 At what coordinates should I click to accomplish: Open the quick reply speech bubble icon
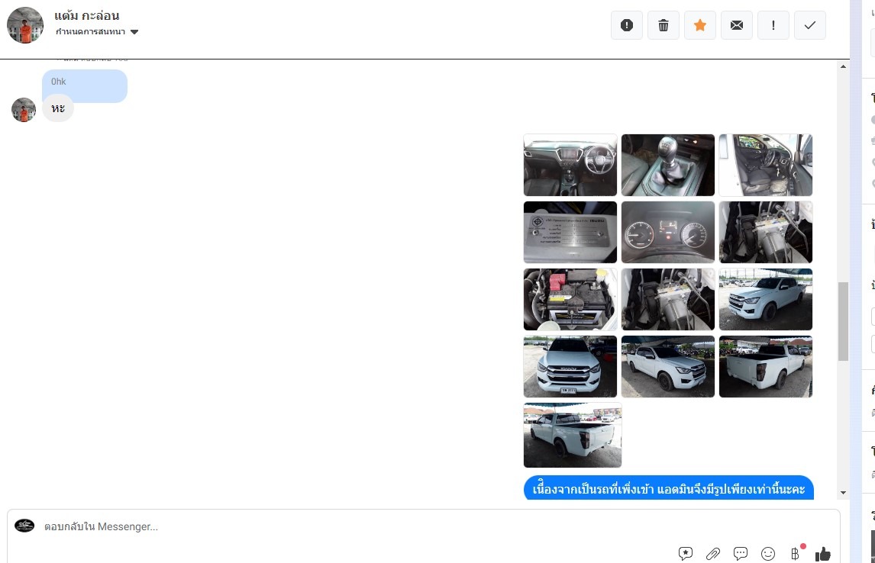pyautogui.click(x=741, y=554)
